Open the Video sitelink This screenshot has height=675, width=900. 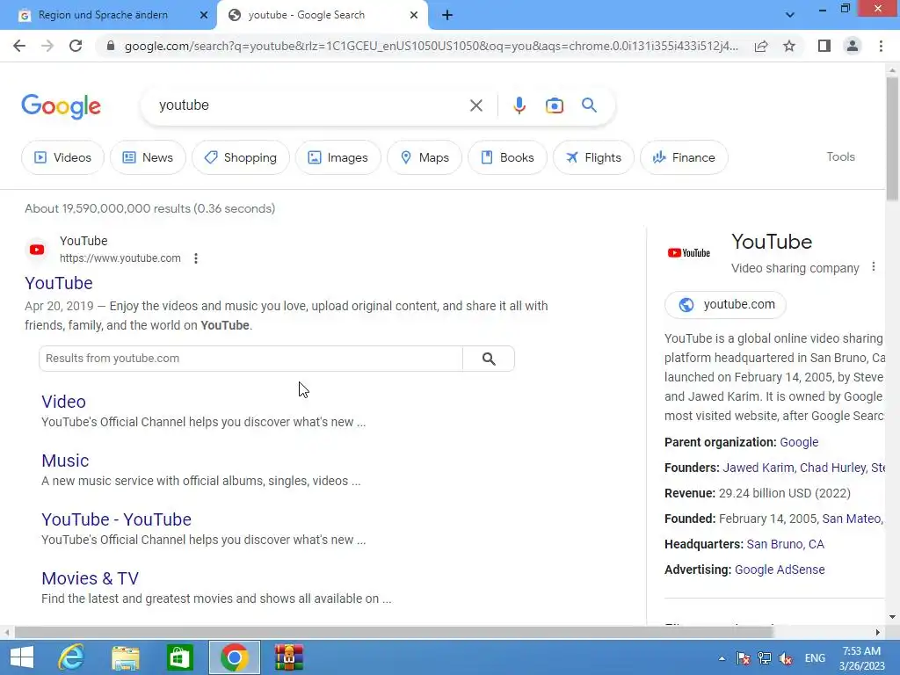63,402
